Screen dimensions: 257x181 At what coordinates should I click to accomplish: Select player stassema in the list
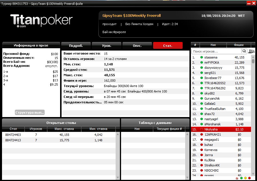point(221,57)
